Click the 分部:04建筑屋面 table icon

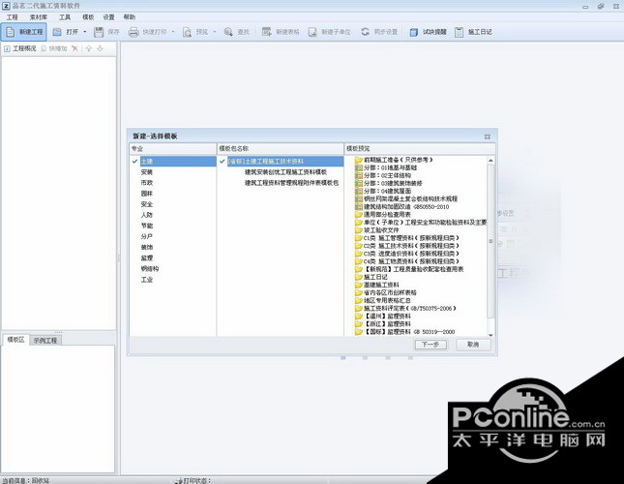click(359, 191)
